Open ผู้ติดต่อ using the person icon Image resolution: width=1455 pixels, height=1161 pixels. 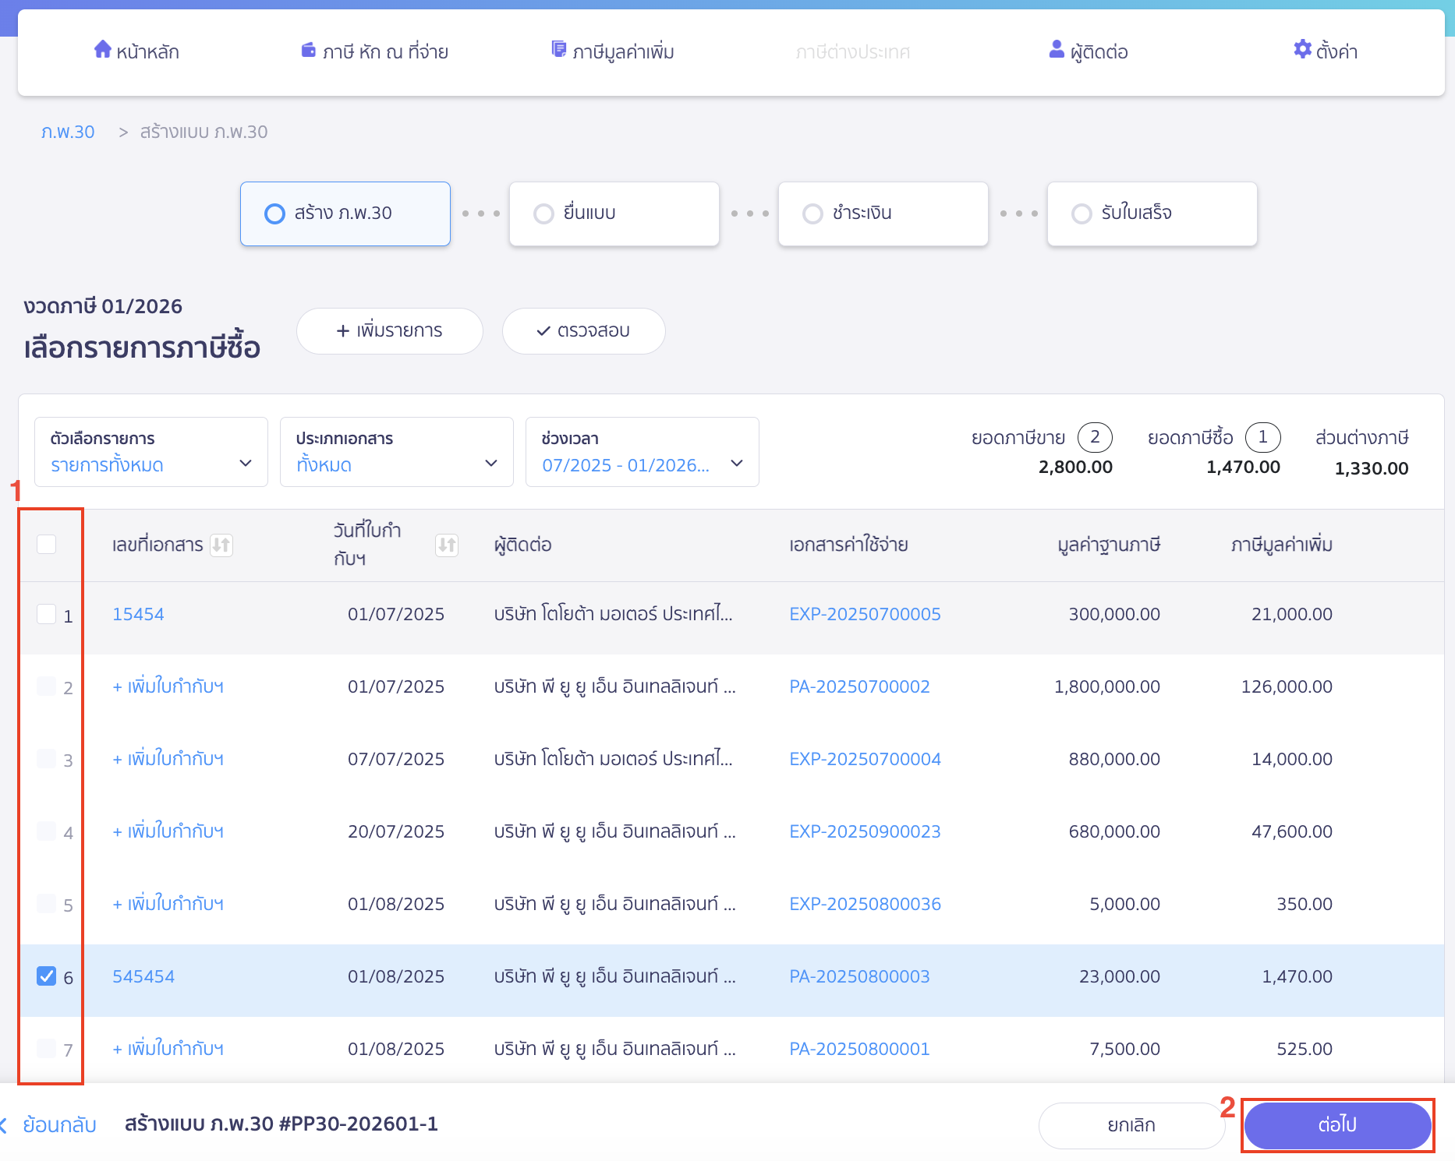point(1056,49)
